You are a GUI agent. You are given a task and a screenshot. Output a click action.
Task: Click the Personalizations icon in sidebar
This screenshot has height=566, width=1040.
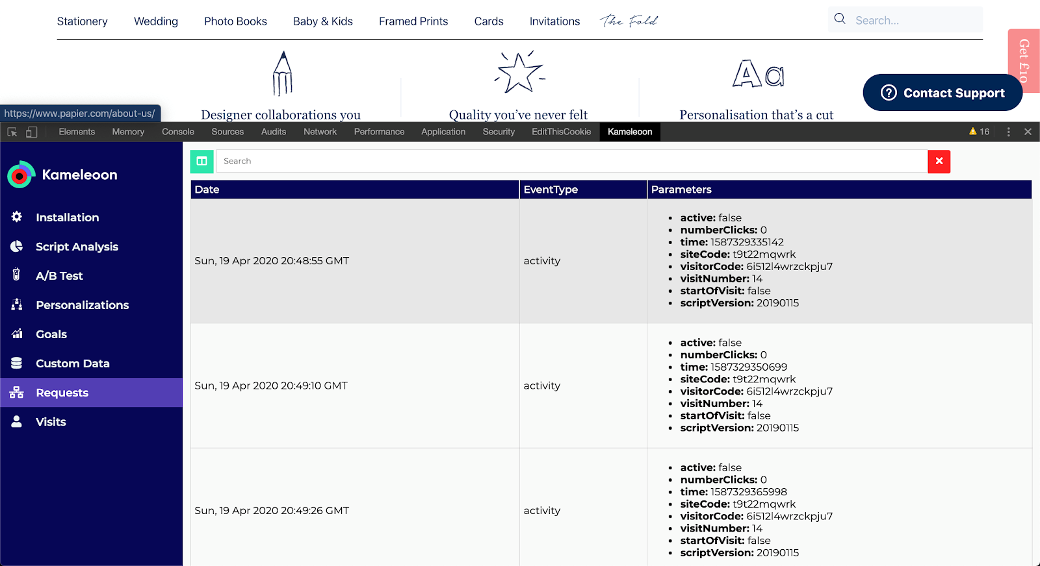(17, 304)
